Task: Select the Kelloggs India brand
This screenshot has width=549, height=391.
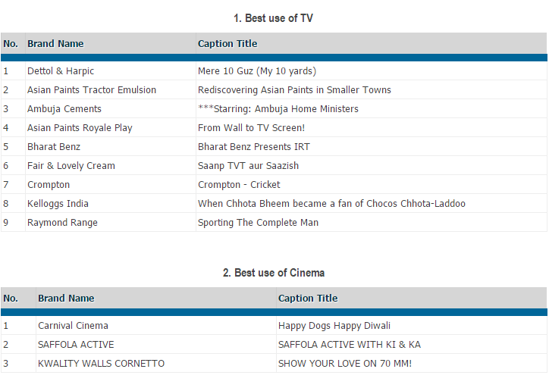Action: 58,204
